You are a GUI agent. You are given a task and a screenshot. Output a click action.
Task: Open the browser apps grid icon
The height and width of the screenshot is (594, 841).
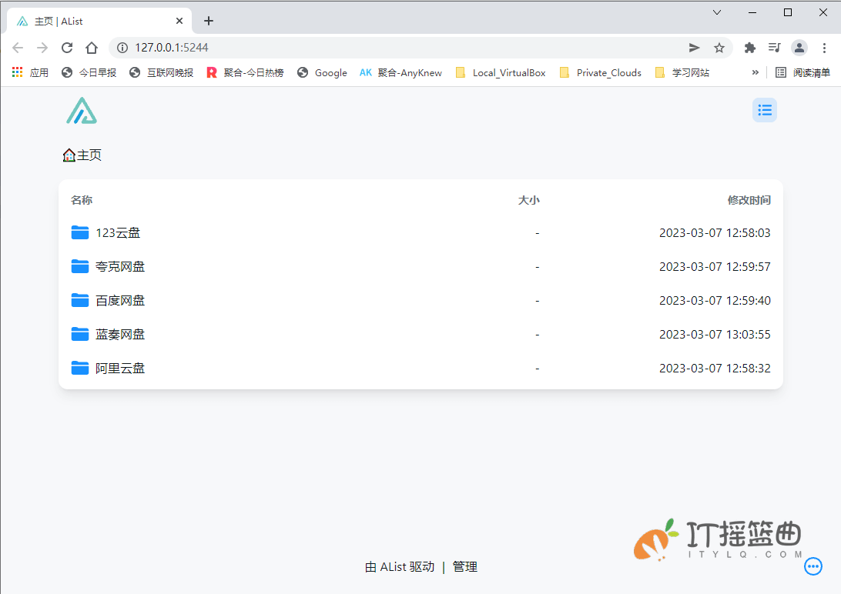pyautogui.click(x=16, y=72)
